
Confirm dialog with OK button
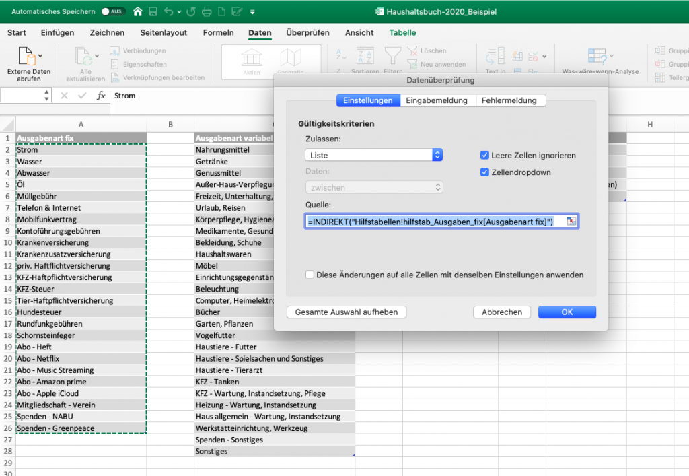(x=567, y=312)
